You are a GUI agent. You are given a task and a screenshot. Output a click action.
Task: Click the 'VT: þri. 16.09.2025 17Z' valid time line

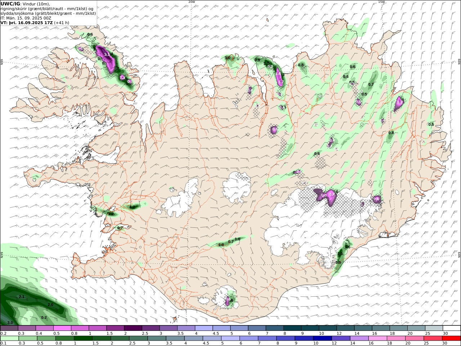(27, 22)
